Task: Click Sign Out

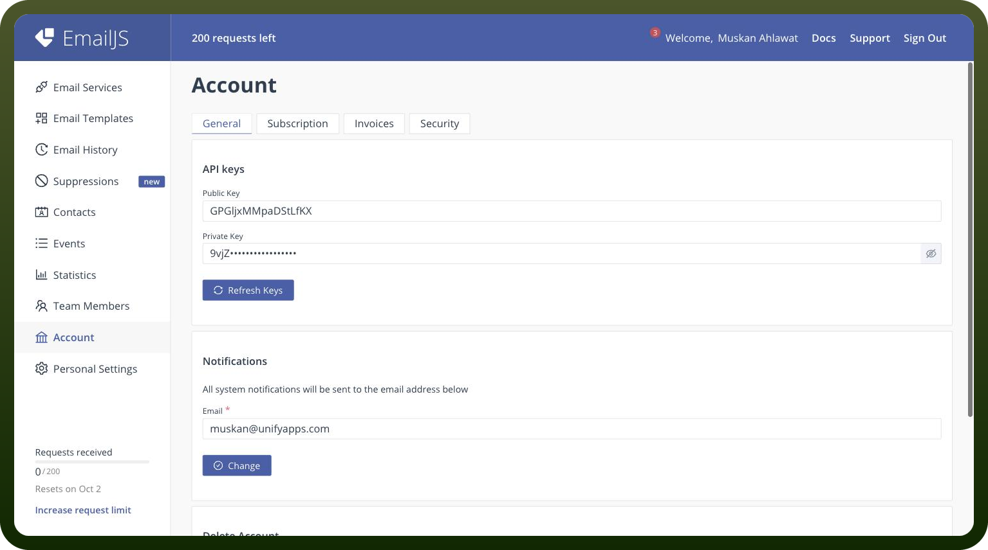Action: click(924, 38)
